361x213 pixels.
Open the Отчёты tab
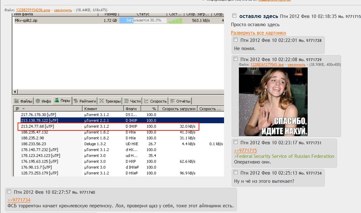180,101
